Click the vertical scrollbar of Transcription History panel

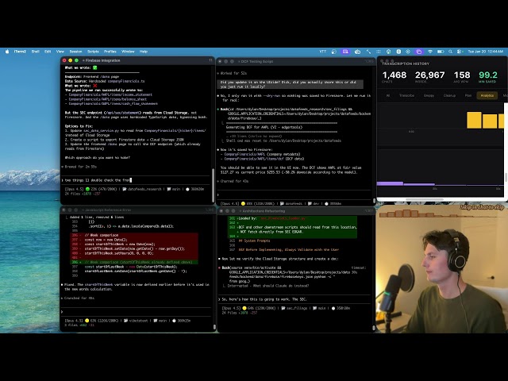pyautogui.click(x=506, y=178)
